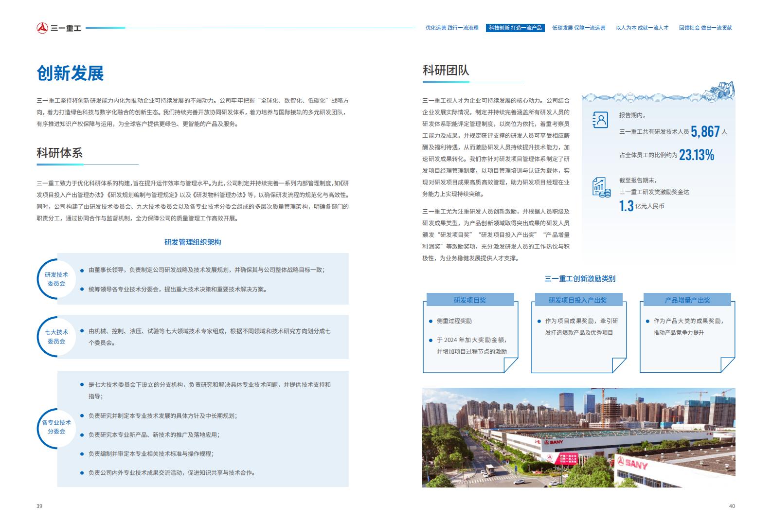The height and width of the screenshot is (524, 772).
Task: Click the bullet 统筹领导各专业技术分委会
Action: pyautogui.click(x=178, y=289)
